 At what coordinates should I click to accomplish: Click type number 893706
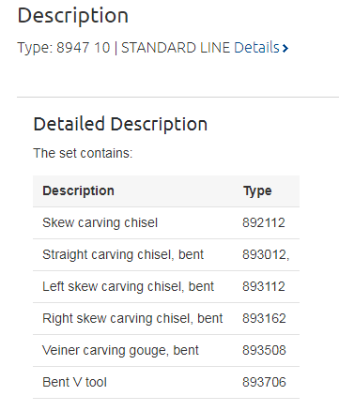tap(264, 383)
